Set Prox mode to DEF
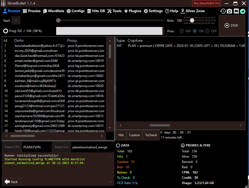Image resolution: width=249 pixels, height=188 pixels. coord(182,31)
